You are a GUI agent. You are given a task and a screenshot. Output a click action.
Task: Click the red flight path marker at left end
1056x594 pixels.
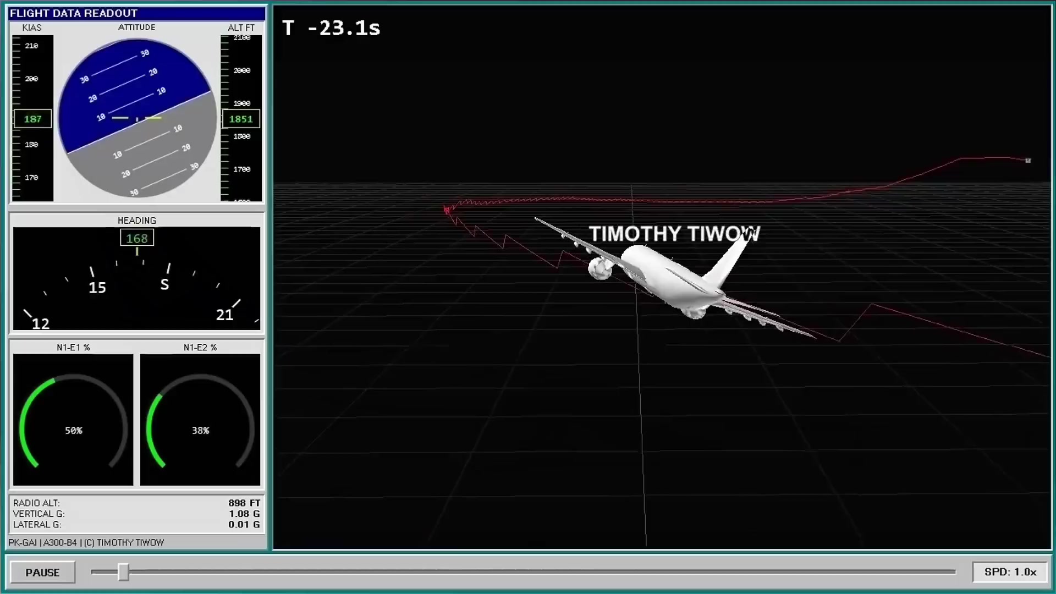point(447,210)
